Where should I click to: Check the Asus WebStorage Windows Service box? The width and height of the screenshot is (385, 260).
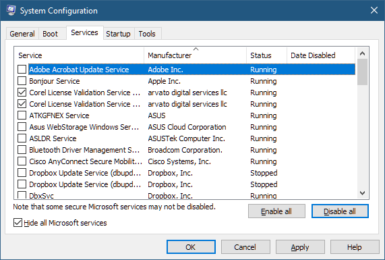tap(22, 127)
